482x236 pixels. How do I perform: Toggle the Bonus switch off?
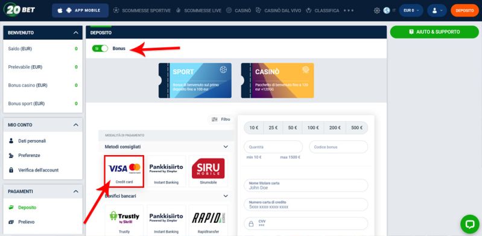click(100, 48)
